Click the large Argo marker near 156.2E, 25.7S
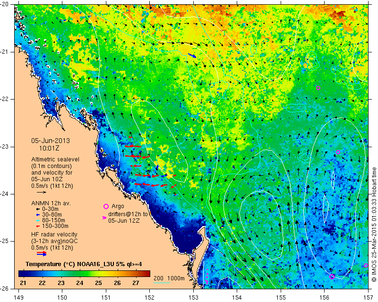This screenshot has width=378, height=302. (x=332, y=277)
